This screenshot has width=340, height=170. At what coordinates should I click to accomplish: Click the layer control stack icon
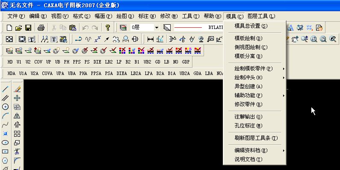coord(123,28)
